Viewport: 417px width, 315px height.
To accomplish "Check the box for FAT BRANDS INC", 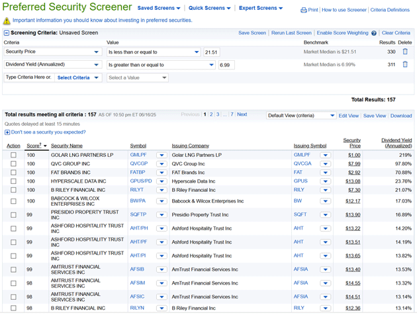I will [13, 173].
